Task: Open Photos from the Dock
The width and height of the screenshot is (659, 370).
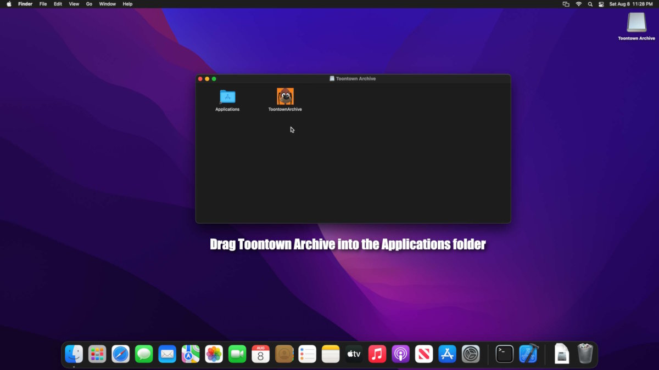Action: tap(214, 354)
